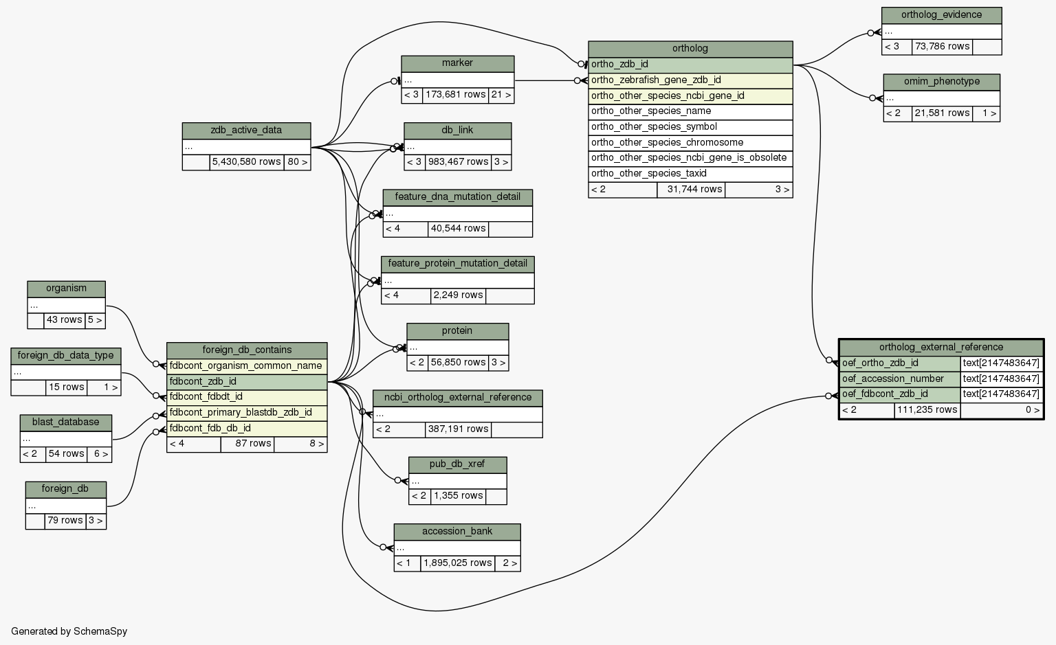Image resolution: width=1056 pixels, height=645 pixels.
Task: Open the pub_db_xref table header
Action: [x=457, y=464]
